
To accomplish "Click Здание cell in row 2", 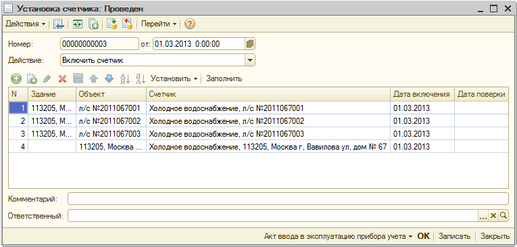I will point(52,121).
